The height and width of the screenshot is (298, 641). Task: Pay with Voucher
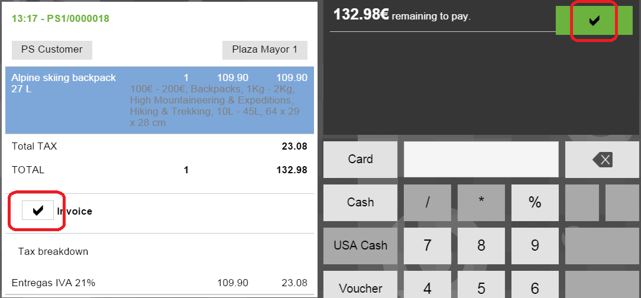coord(360,288)
